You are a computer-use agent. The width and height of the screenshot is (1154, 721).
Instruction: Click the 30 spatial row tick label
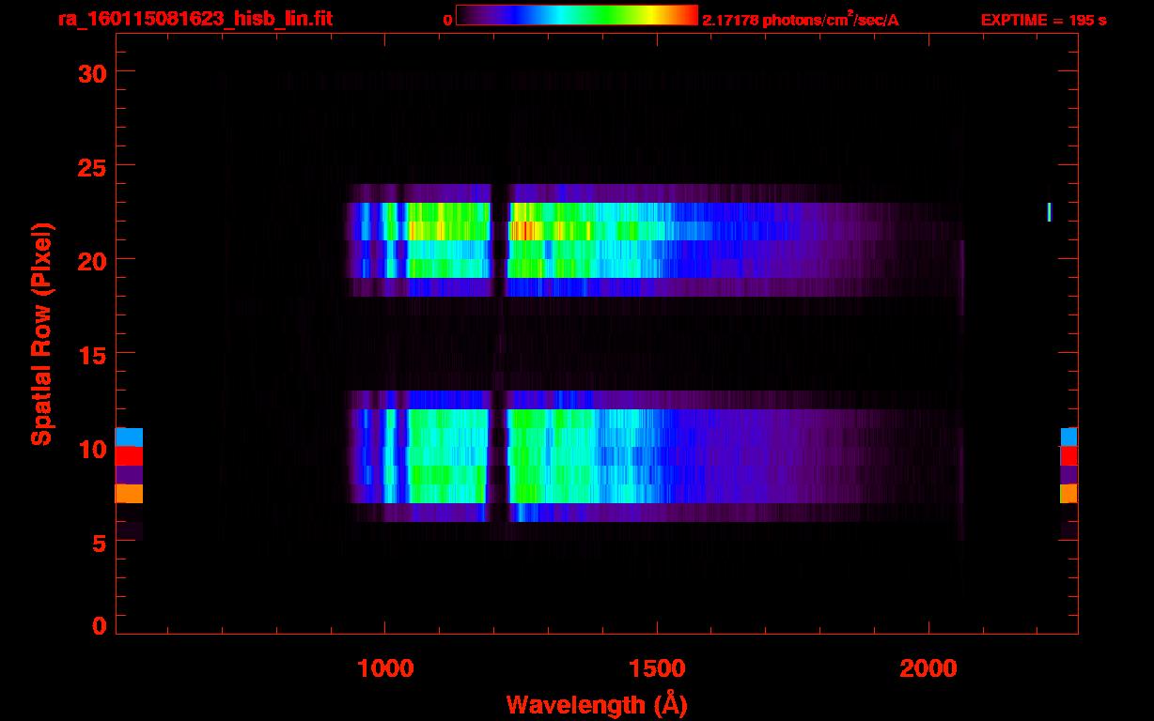click(91, 72)
